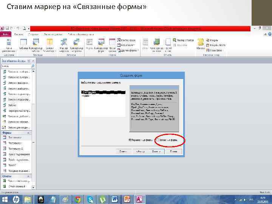
Task: Click the Модуль button
Action: (x=212, y=40)
